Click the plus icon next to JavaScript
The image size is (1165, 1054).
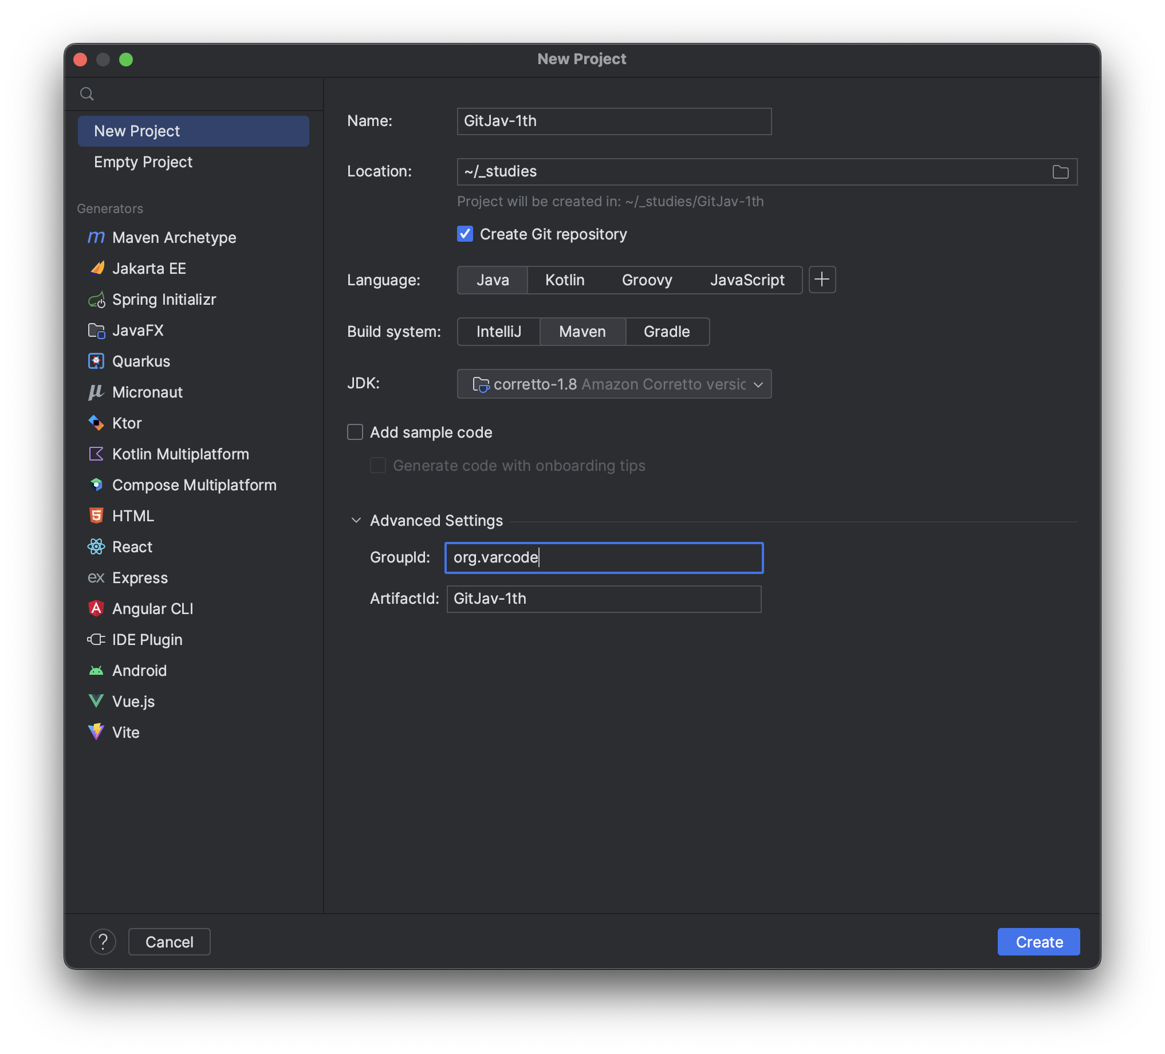(x=822, y=280)
